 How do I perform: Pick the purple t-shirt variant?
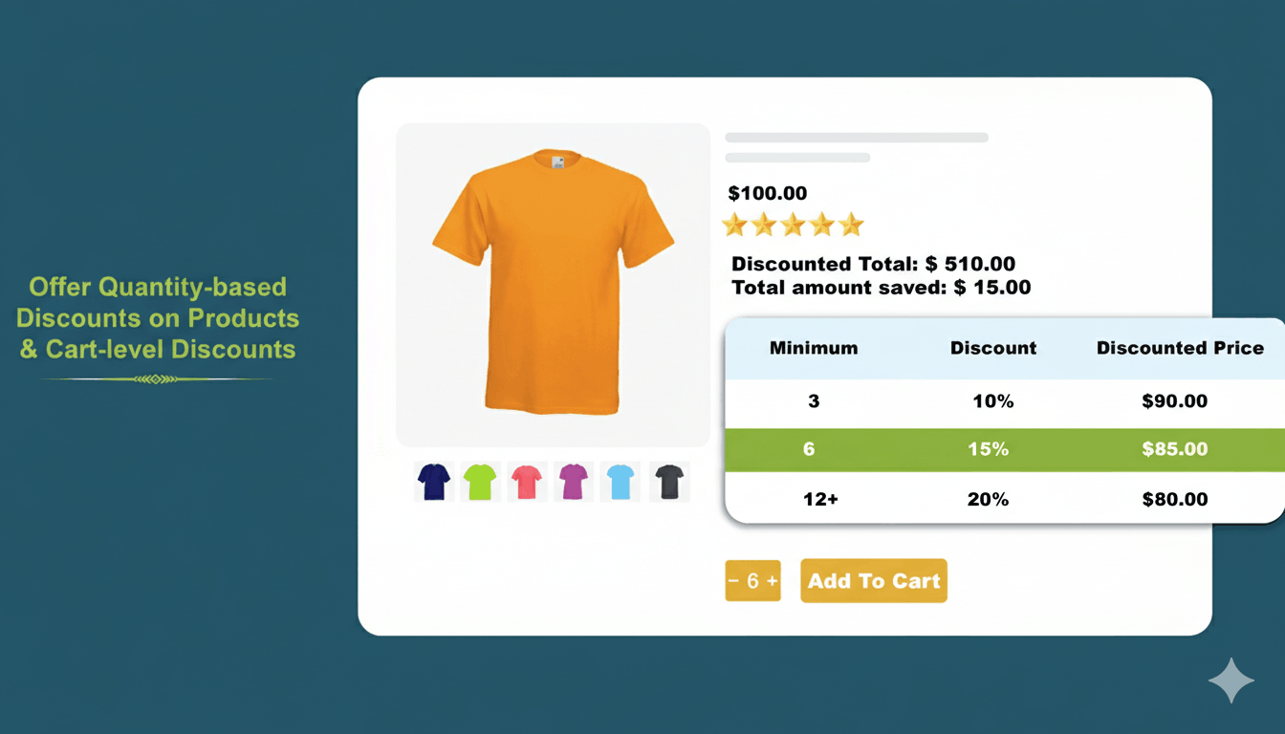(x=574, y=482)
